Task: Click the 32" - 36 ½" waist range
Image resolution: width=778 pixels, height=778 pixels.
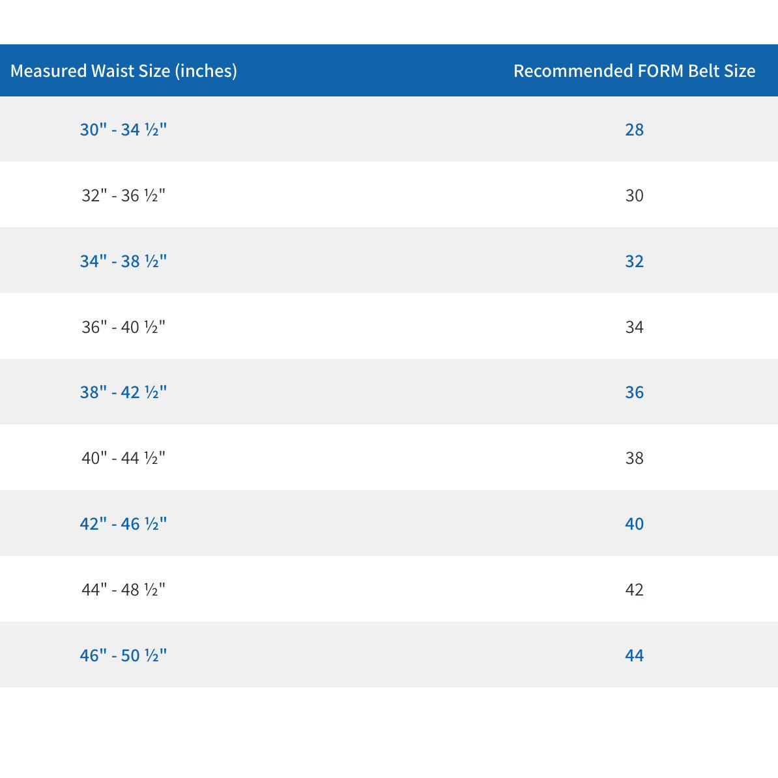Action: [124, 195]
